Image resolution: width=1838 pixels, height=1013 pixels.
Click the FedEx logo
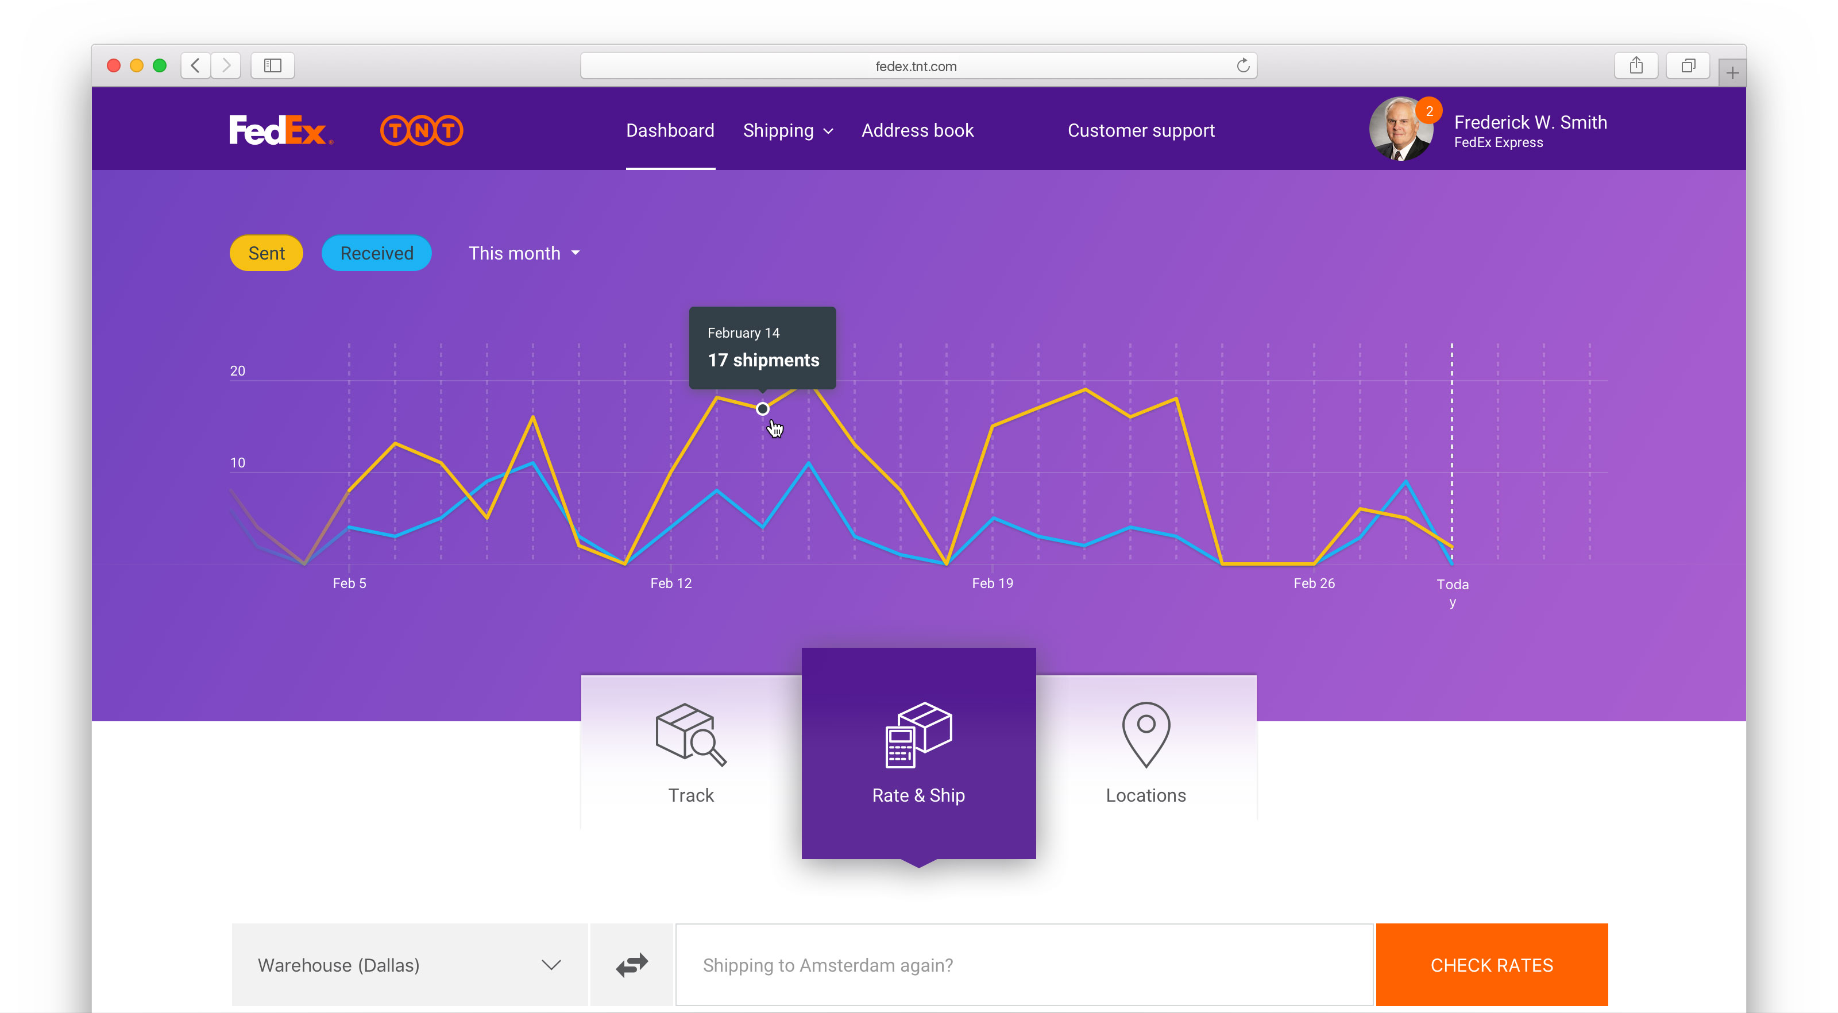(x=280, y=131)
